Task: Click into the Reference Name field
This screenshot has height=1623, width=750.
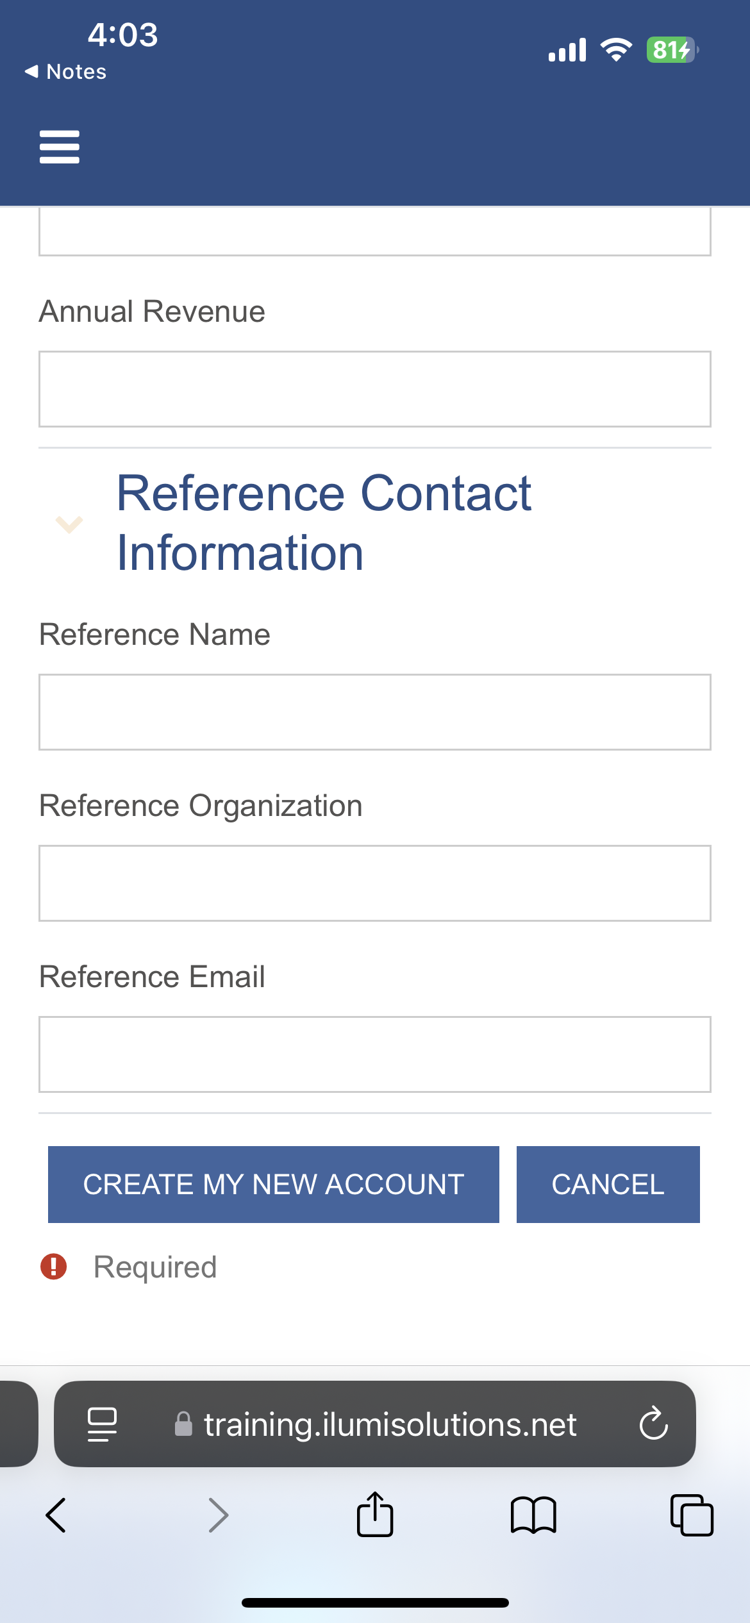Action: 375,712
